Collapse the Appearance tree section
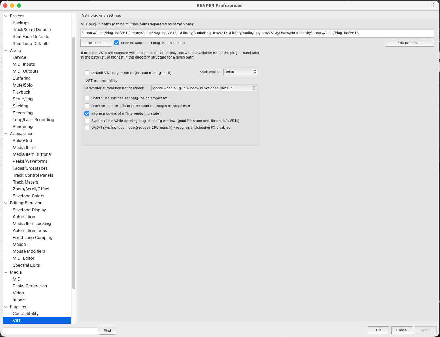440x337 pixels. tap(6, 134)
